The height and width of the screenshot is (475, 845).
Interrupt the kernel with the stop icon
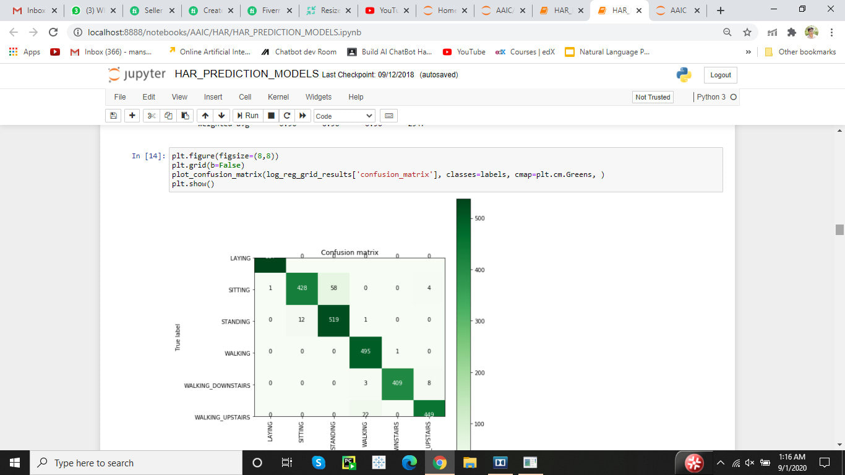tap(270, 116)
